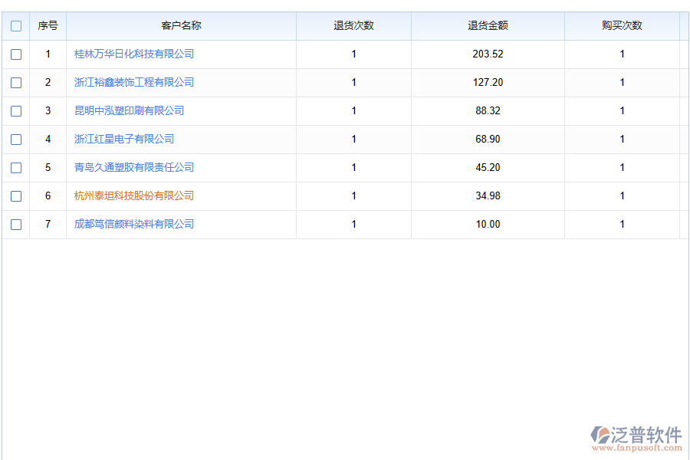Check the box next to 青岛久通塑胶有限责任公司
Screen dimensions: 690x460
pyautogui.click(x=15, y=167)
